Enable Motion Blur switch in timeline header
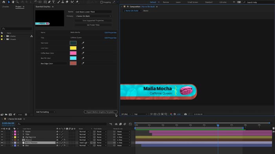The height and width of the screenshot is (154, 275). (x=125, y=124)
